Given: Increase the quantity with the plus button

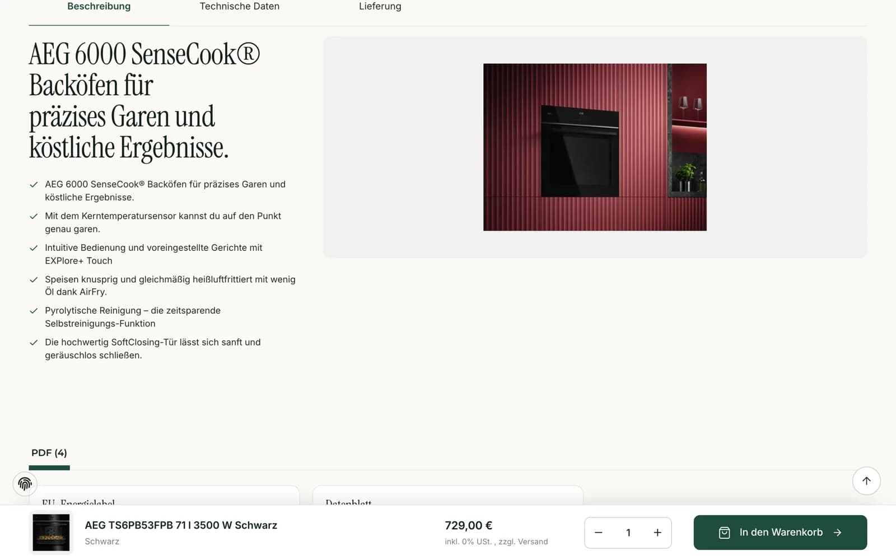Looking at the screenshot, I should coord(657,533).
